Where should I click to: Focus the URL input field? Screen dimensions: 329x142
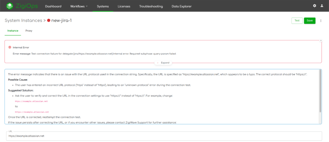click(x=164, y=136)
